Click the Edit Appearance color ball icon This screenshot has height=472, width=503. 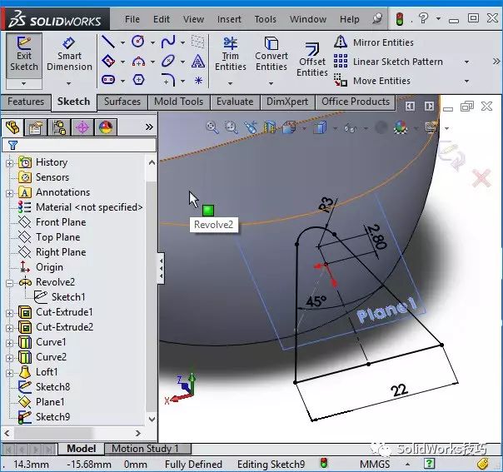(x=401, y=127)
